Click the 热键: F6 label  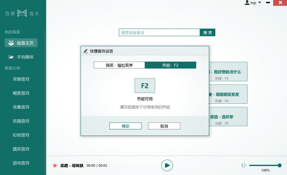[x=221, y=101]
